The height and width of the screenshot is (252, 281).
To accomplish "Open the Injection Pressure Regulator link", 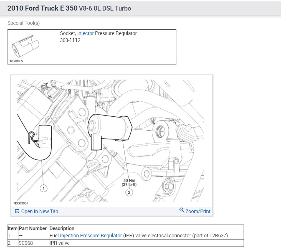I will pos(91,236).
